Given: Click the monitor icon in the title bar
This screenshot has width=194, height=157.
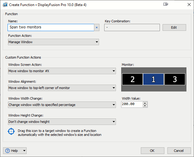Looking at the screenshot, I should pyautogui.click(x=166, y=4).
